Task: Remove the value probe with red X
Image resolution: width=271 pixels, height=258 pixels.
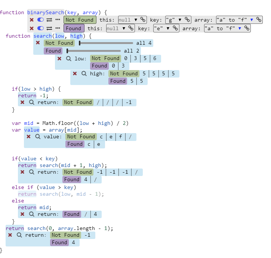Action: [29, 137]
